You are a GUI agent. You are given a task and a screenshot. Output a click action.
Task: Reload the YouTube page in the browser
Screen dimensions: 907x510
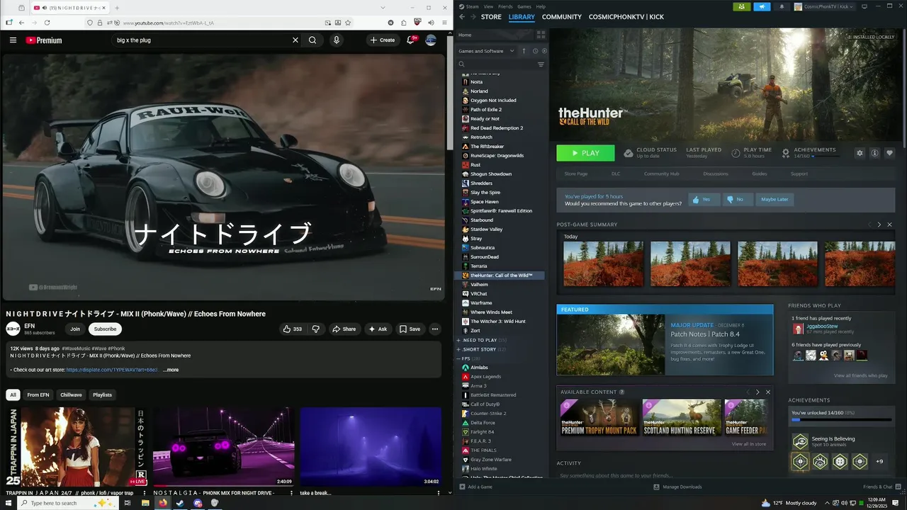(x=47, y=23)
